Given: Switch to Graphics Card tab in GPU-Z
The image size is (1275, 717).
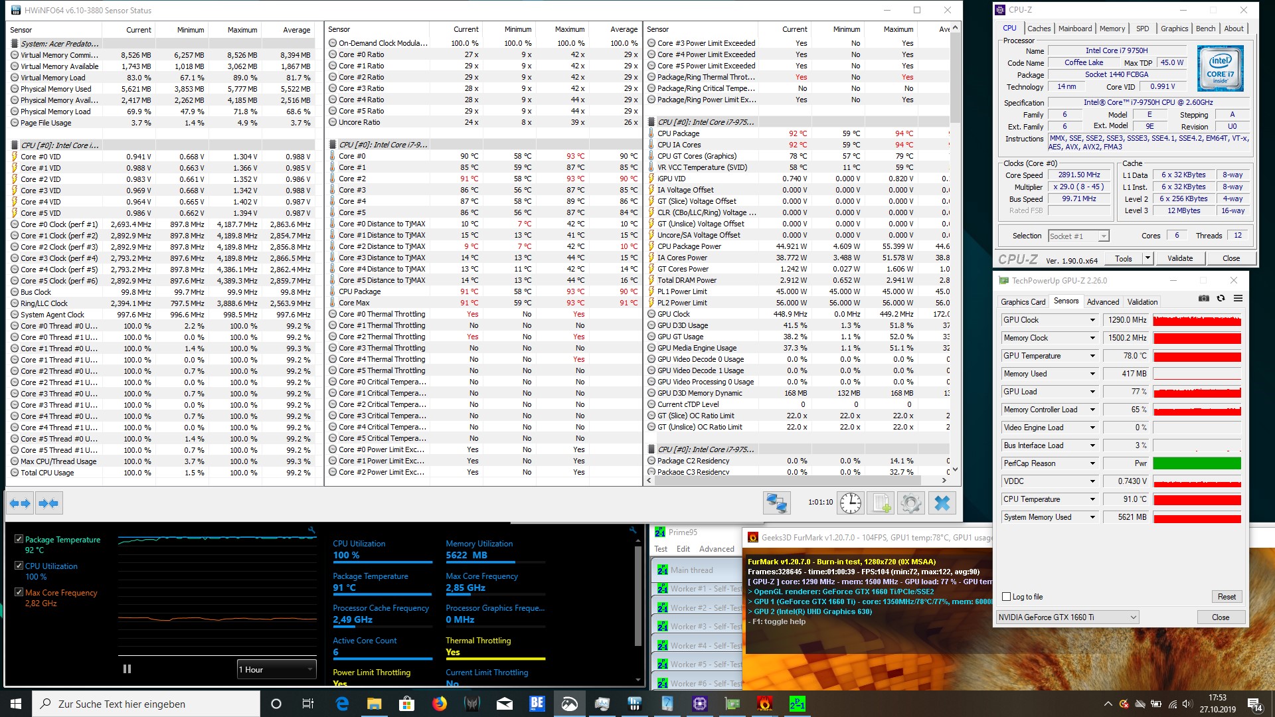Looking at the screenshot, I should [x=1023, y=302].
